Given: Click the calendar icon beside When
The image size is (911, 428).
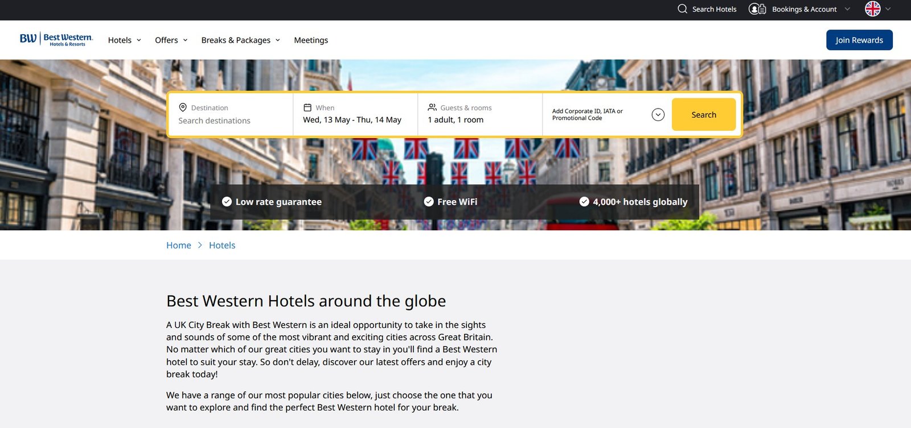Looking at the screenshot, I should [307, 107].
